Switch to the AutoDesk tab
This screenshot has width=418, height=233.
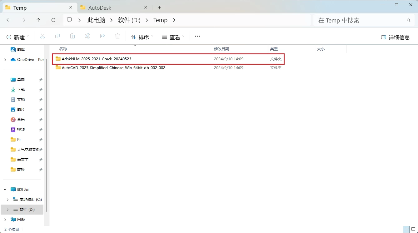pos(114,7)
